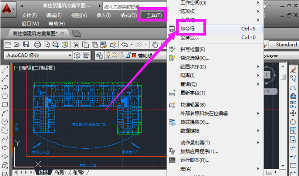
Task: Select the Circle draw tool
Action: click(x=5, y=121)
